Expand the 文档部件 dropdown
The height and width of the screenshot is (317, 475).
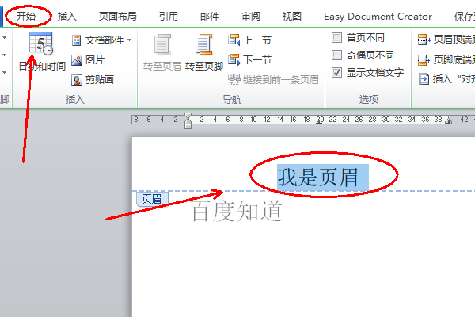pyautogui.click(x=130, y=40)
